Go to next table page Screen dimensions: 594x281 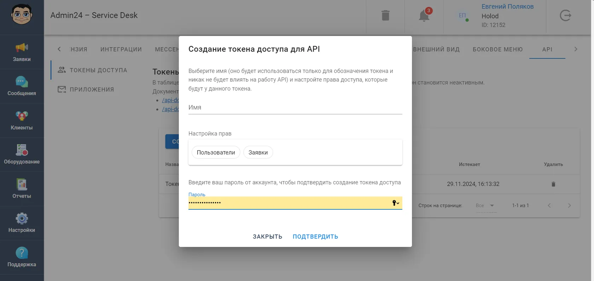point(569,205)
